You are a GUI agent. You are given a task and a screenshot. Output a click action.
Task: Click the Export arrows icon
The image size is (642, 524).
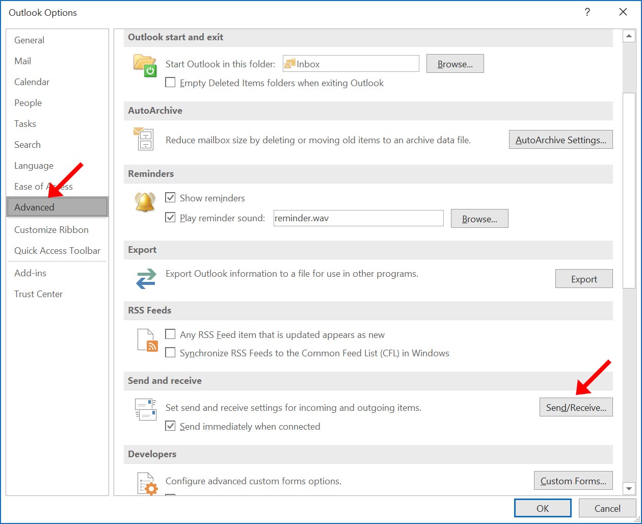point(146,278)
